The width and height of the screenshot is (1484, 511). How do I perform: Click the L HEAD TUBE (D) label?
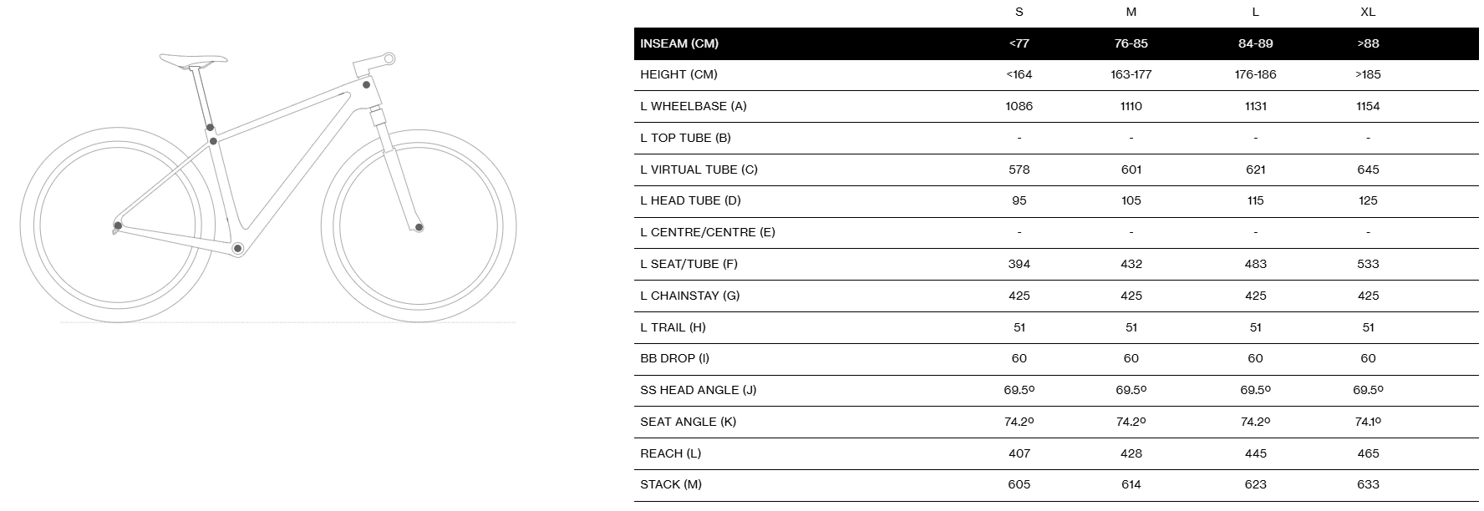[x=690, y=200]
